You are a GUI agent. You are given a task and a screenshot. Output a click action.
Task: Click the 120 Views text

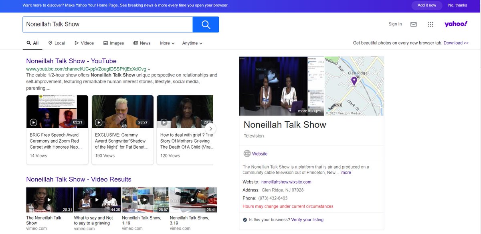[170, 155]
